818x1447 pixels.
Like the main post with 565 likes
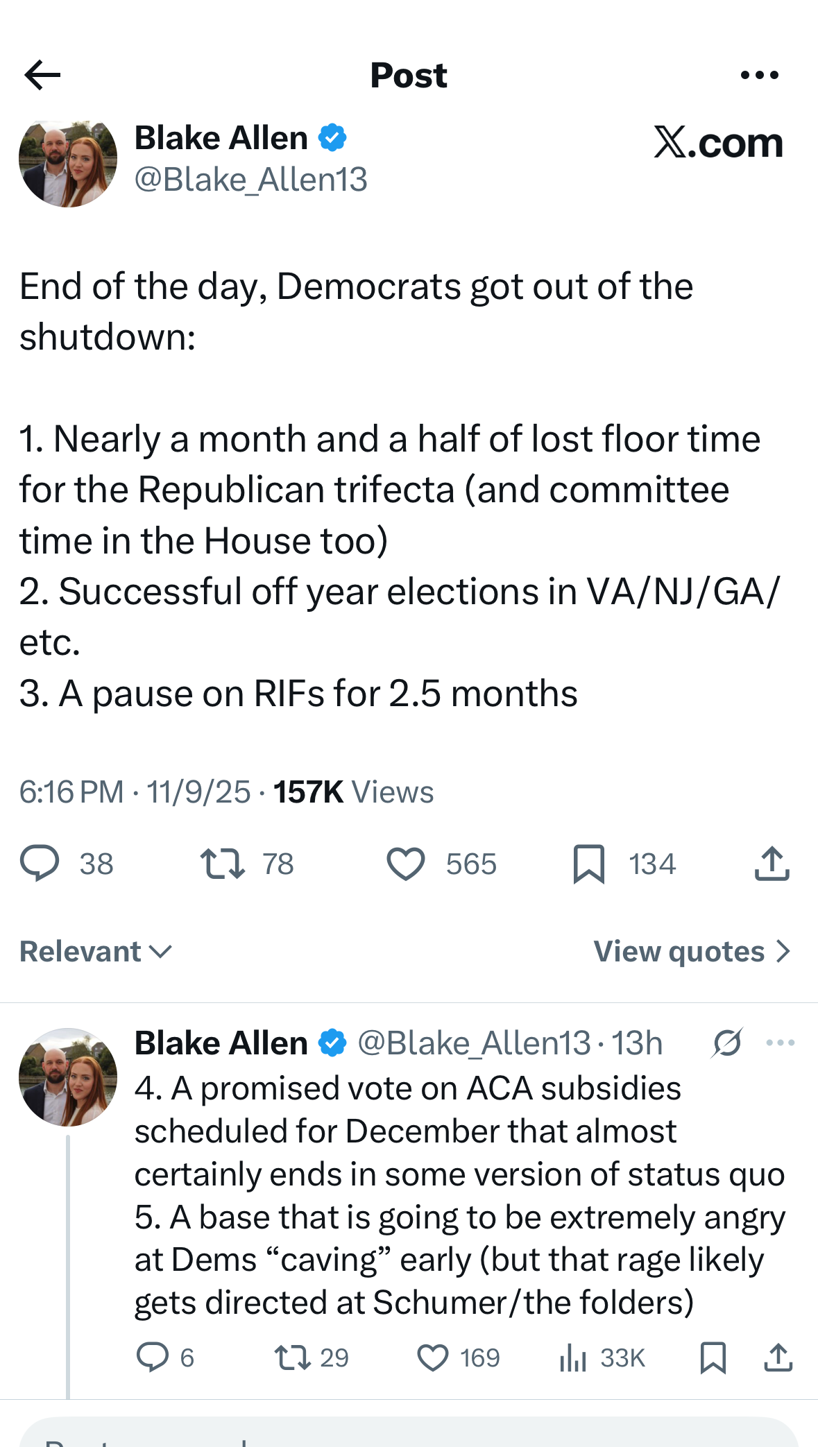[x=406, y=864]
